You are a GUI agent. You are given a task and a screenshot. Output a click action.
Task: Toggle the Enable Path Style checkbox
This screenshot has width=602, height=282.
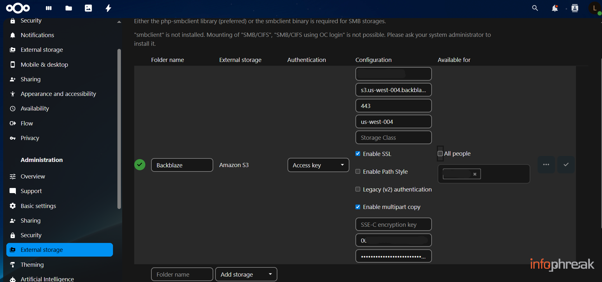(358, 171)
